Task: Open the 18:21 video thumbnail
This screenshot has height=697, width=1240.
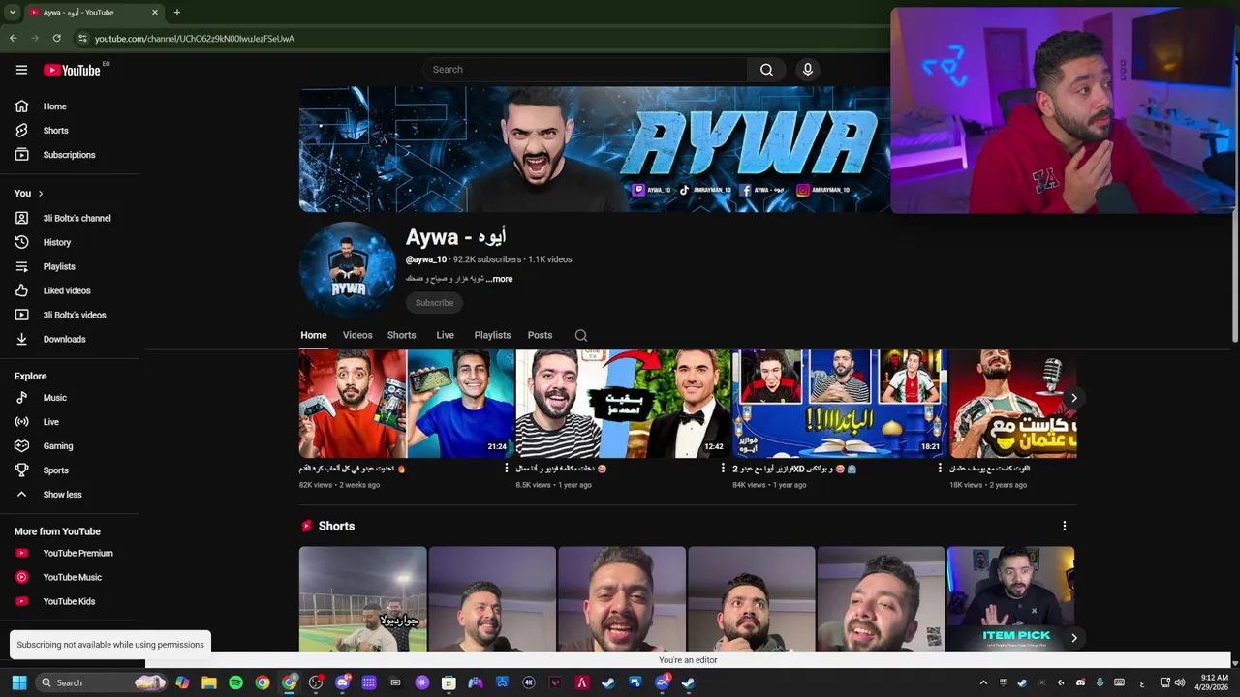Action: [x=840, y=404]
